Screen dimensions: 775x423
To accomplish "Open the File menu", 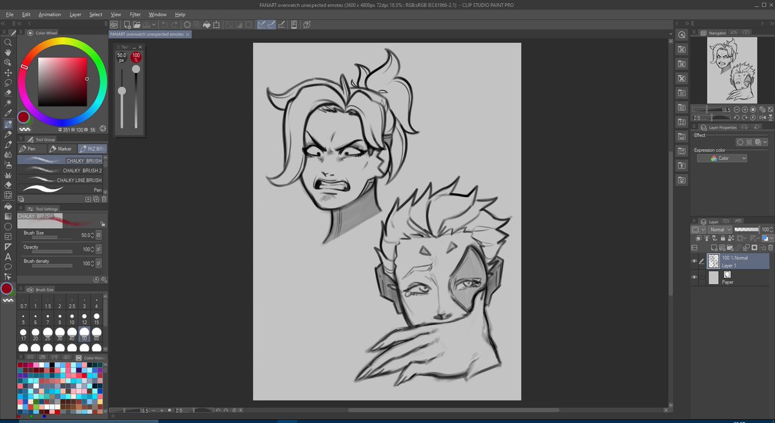I will point(10,14).
